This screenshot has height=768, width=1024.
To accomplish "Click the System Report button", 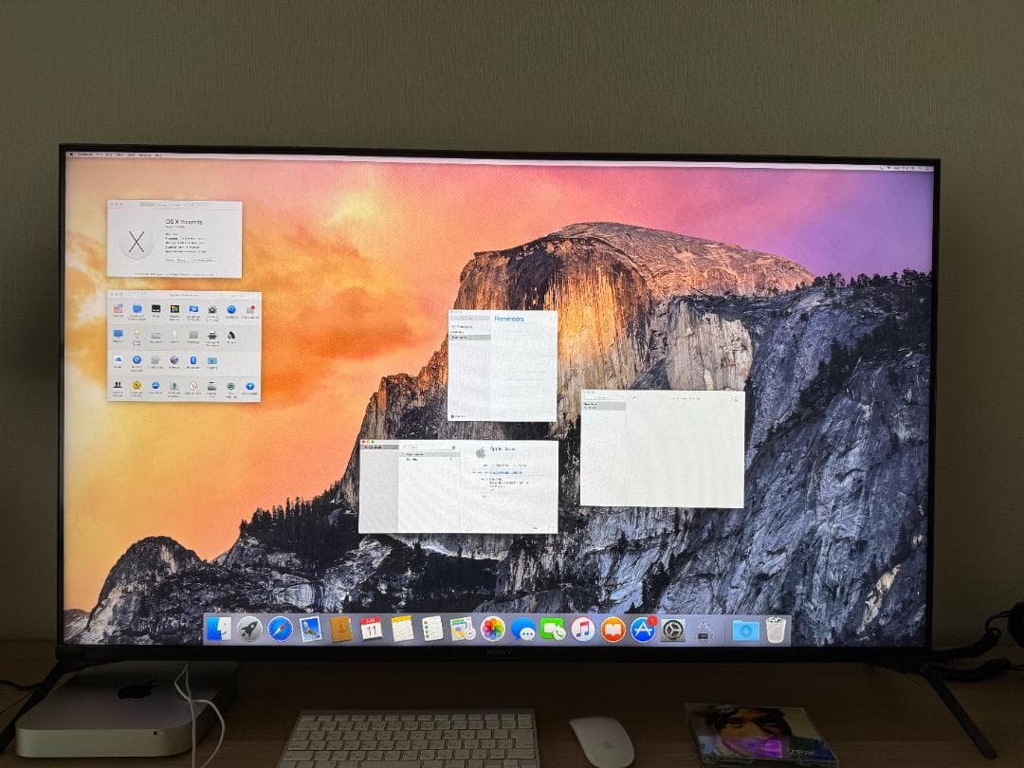I will click(x=176, y=260).
